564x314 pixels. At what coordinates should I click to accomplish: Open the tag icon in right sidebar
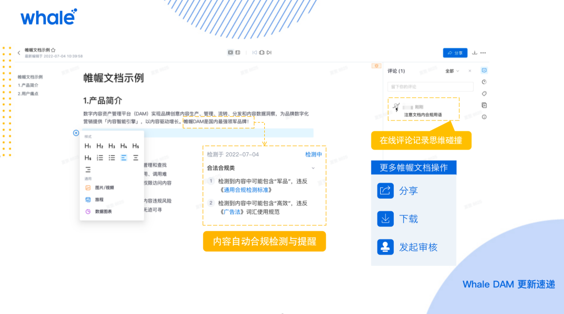point(484,94)
